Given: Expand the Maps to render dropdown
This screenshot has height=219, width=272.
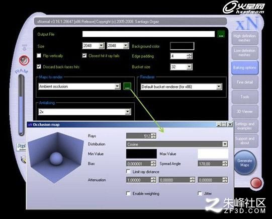Looking at the screenshot, I should click(x=118, y=86).
